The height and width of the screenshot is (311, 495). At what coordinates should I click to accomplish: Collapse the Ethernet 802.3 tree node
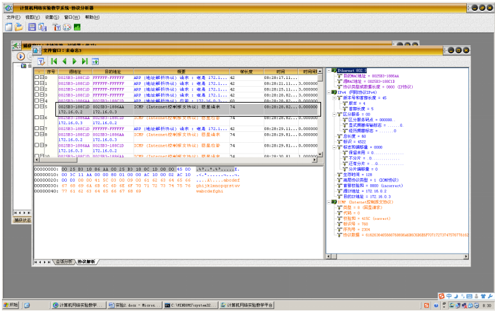[x=329, y=70]
